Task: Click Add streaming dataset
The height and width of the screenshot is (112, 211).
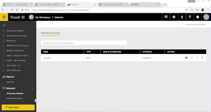Action: (x=194, y=24)
